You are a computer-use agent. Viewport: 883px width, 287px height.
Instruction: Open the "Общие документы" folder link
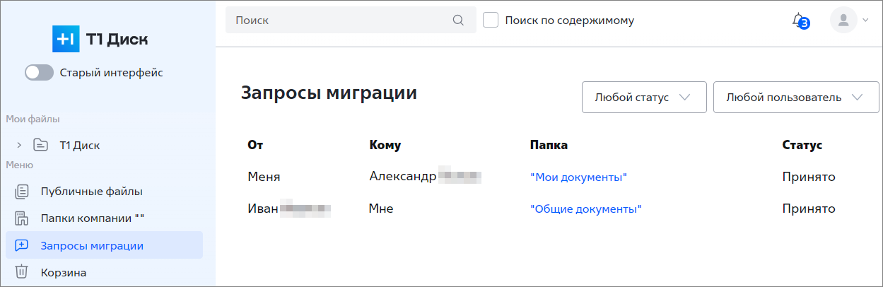point(585,209)
